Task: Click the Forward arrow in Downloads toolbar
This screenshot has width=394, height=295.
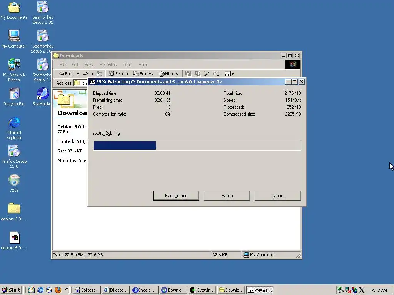Action: [85, 74]
